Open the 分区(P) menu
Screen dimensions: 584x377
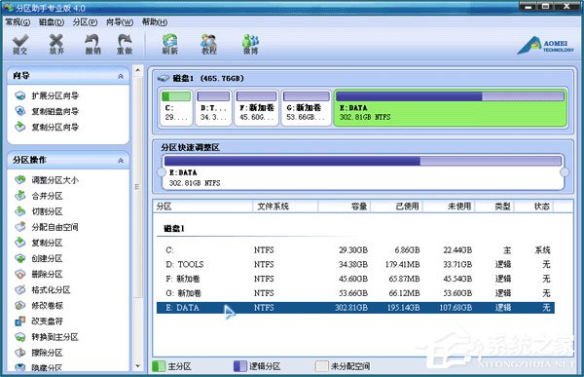point(85,22)
